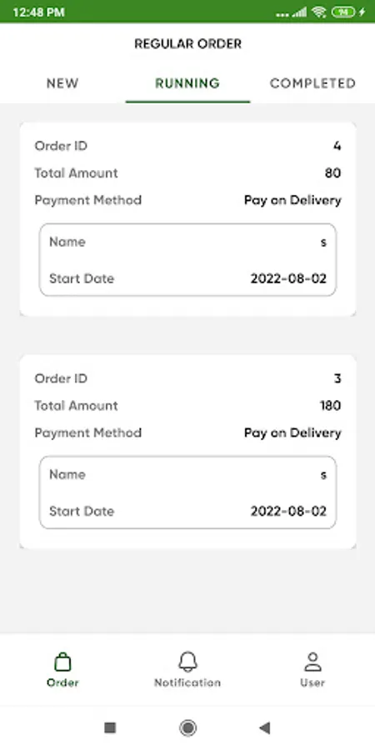Tap the Android home circle button
Image resolution: width=375 pixels, height=750 pixels.
(187, 728)
